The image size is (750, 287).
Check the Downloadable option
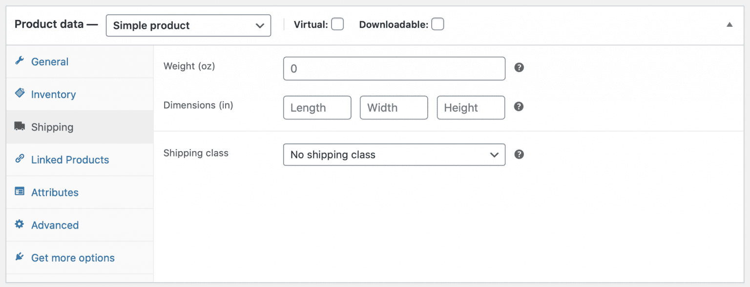[437, 23]
